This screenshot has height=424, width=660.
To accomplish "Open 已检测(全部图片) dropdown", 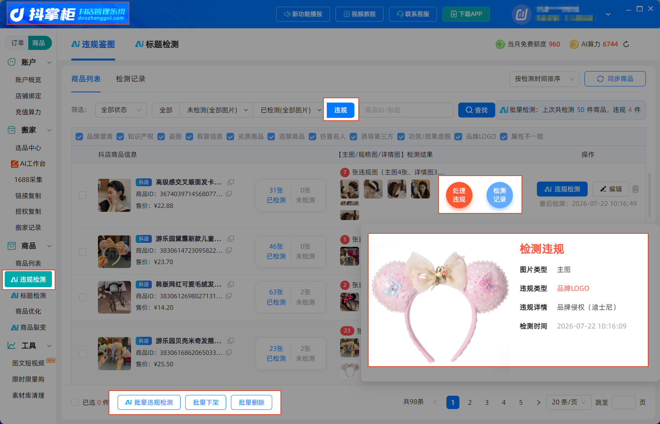I will [x=290, y=110].
